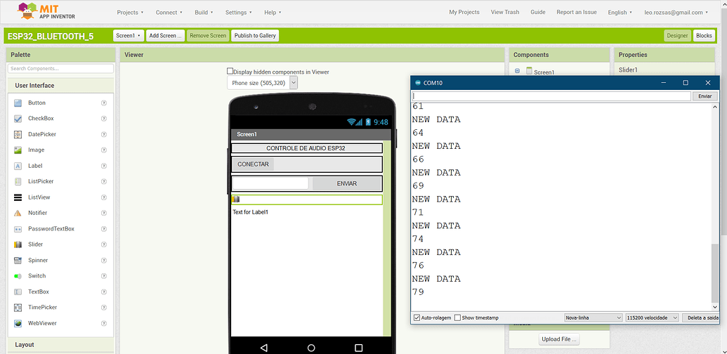Select the ListView component icon
The height and width of the screenshot is (354, 727).
click(18, 197)
